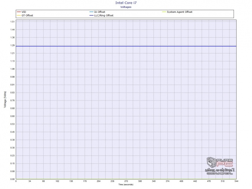Click the System Agent Offset legend entry
Viewport: 252px width, 189px height.
click(x=177, y=12)
